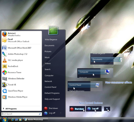Open Computer in the start menu list
The width and height of the screenshot is (134, 122).
(49, 76)
